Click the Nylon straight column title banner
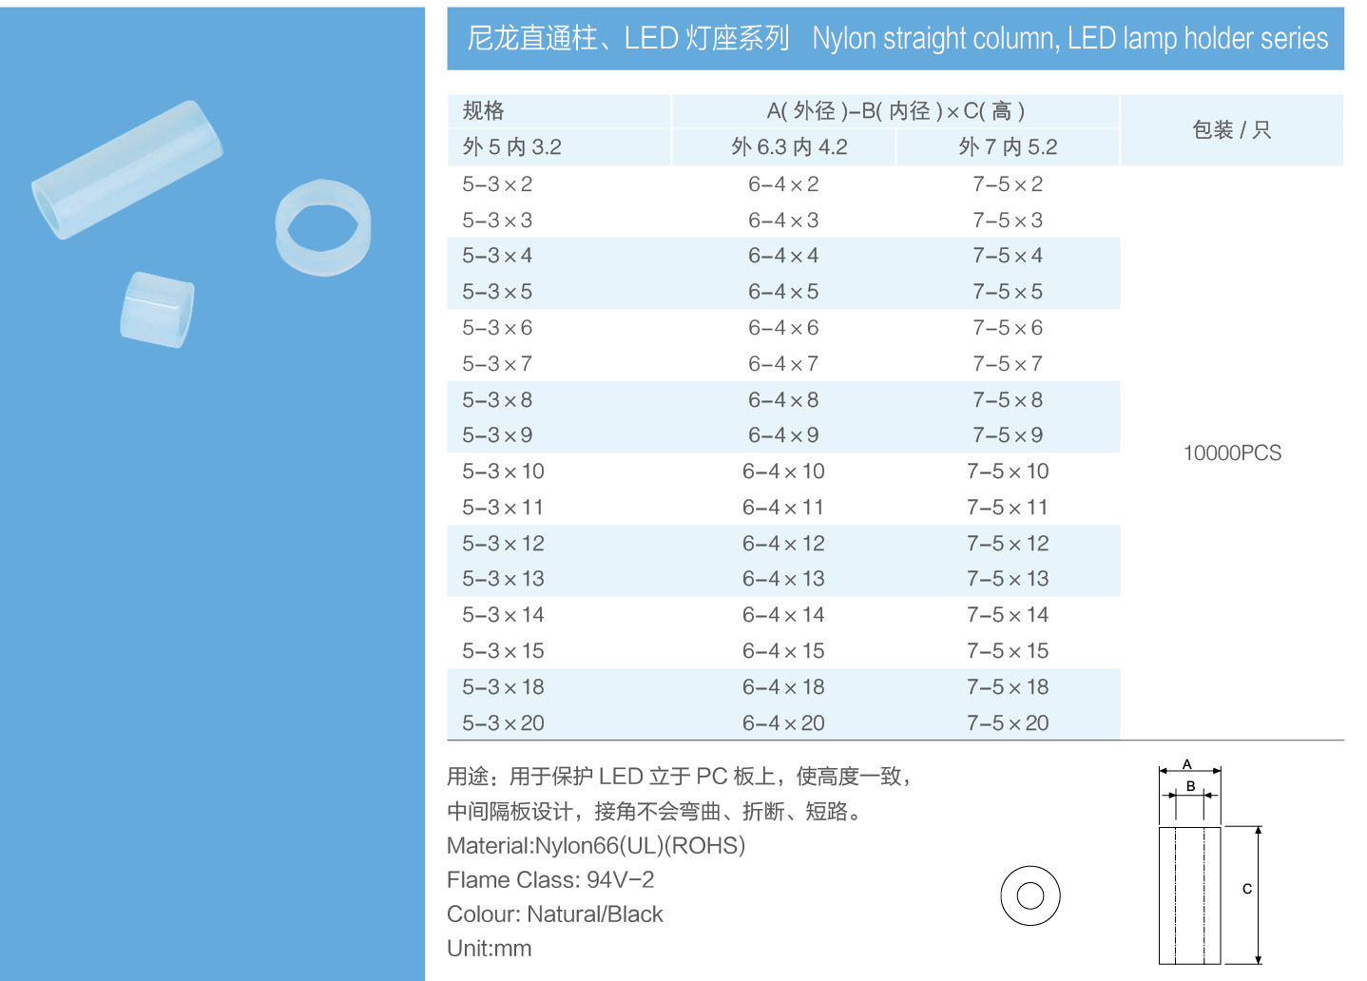The image size is (1367, 981). 895,38
